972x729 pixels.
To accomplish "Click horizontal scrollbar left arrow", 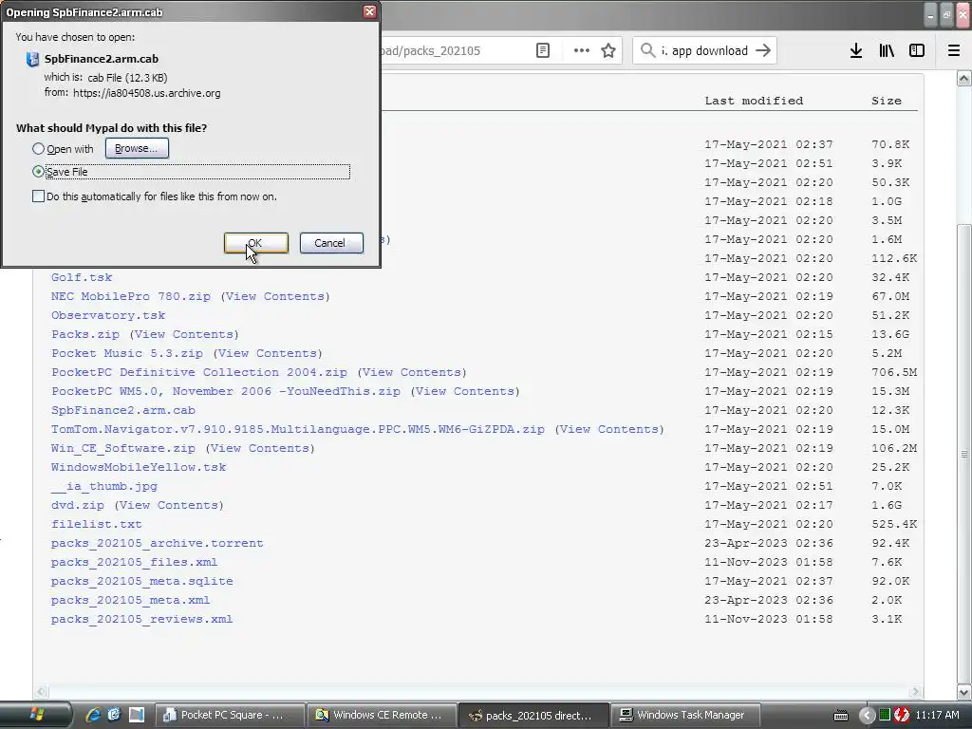I will (x=41, y=691).
